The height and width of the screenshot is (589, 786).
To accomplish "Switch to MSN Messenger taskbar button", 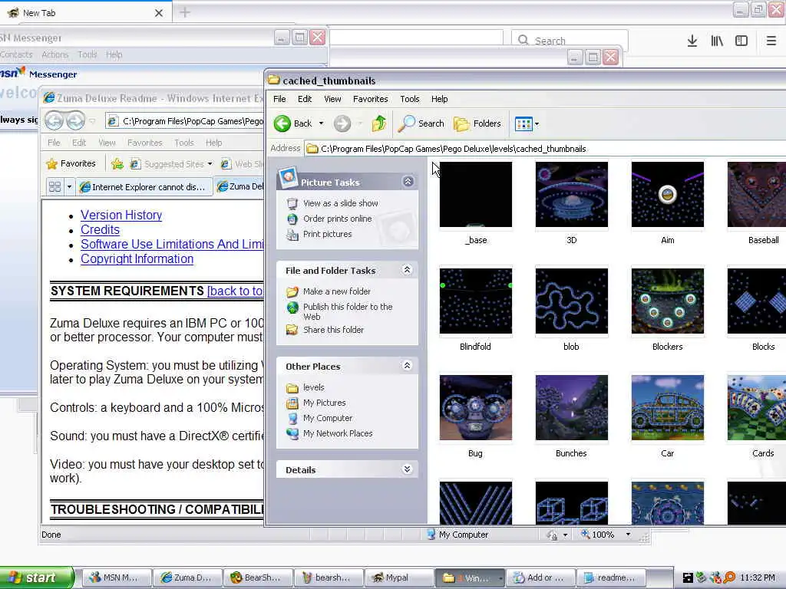I will (x=117, y=577).
